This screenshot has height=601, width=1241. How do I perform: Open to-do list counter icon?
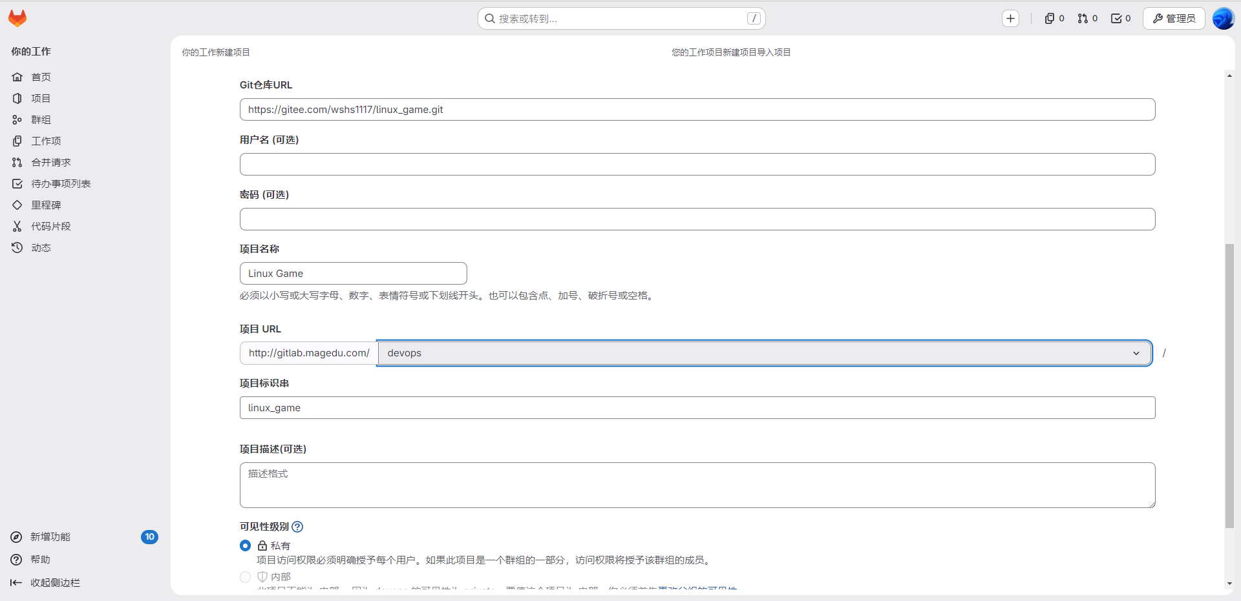pyautogui.click(x=1121, y=19)
